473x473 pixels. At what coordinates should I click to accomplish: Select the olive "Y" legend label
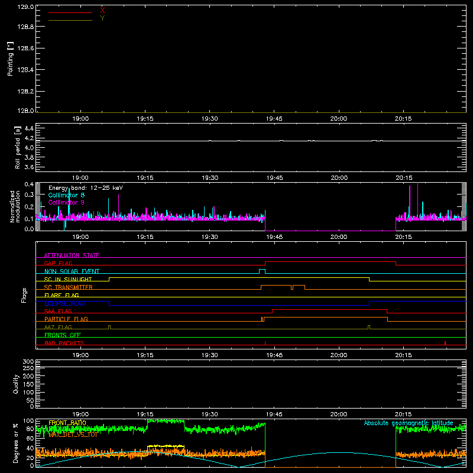pyautogui.click(x=102, y=18)
